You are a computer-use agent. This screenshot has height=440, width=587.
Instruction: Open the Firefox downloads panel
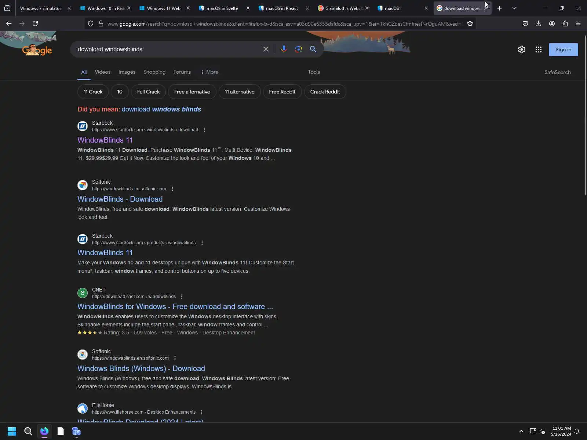coord(538,23)
